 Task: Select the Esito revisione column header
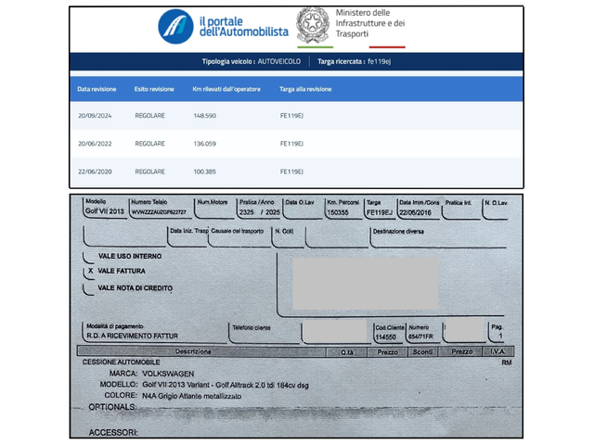pyautogui.click(x=154, y=90)
